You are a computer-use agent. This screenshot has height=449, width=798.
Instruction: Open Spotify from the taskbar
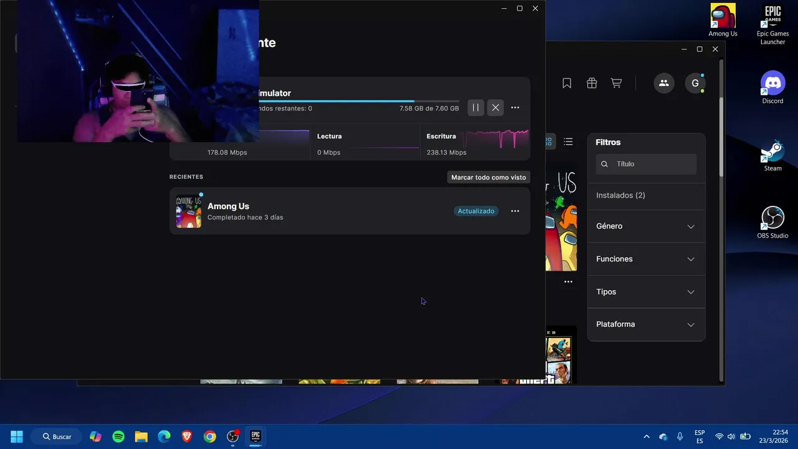(x=118, y=437)
